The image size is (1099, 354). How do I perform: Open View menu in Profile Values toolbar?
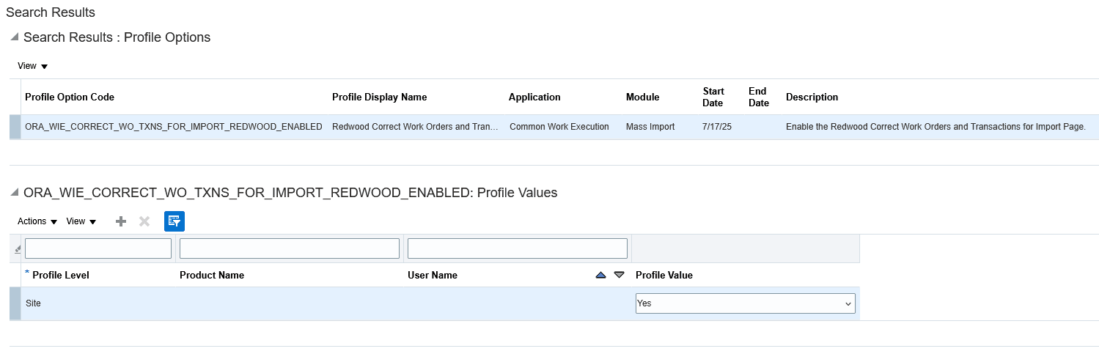pyautogui.click(x=81, y=221)
